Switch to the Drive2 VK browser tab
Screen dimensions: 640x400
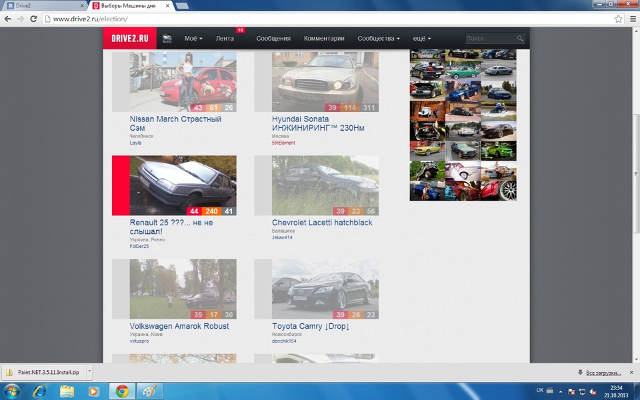(x=44, y=6)
